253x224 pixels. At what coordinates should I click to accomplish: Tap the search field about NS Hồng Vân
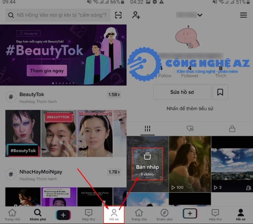(58, 15)
